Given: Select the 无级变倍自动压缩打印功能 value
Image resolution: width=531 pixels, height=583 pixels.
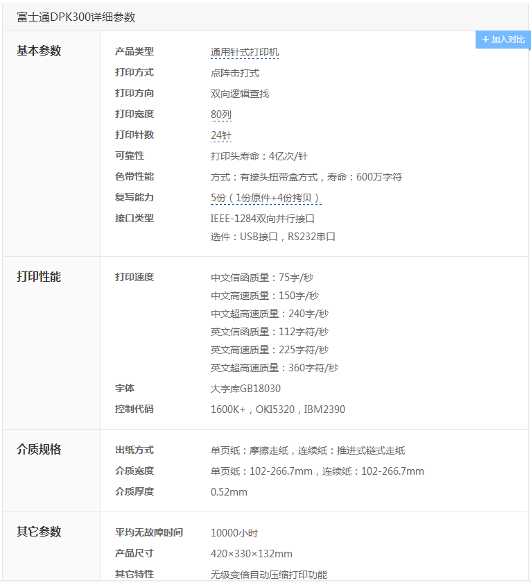Looking at the screenshot, I should pos(269,575).
